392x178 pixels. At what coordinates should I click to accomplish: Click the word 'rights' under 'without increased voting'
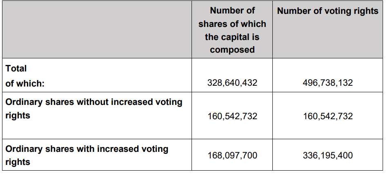(x=18, y=116)
